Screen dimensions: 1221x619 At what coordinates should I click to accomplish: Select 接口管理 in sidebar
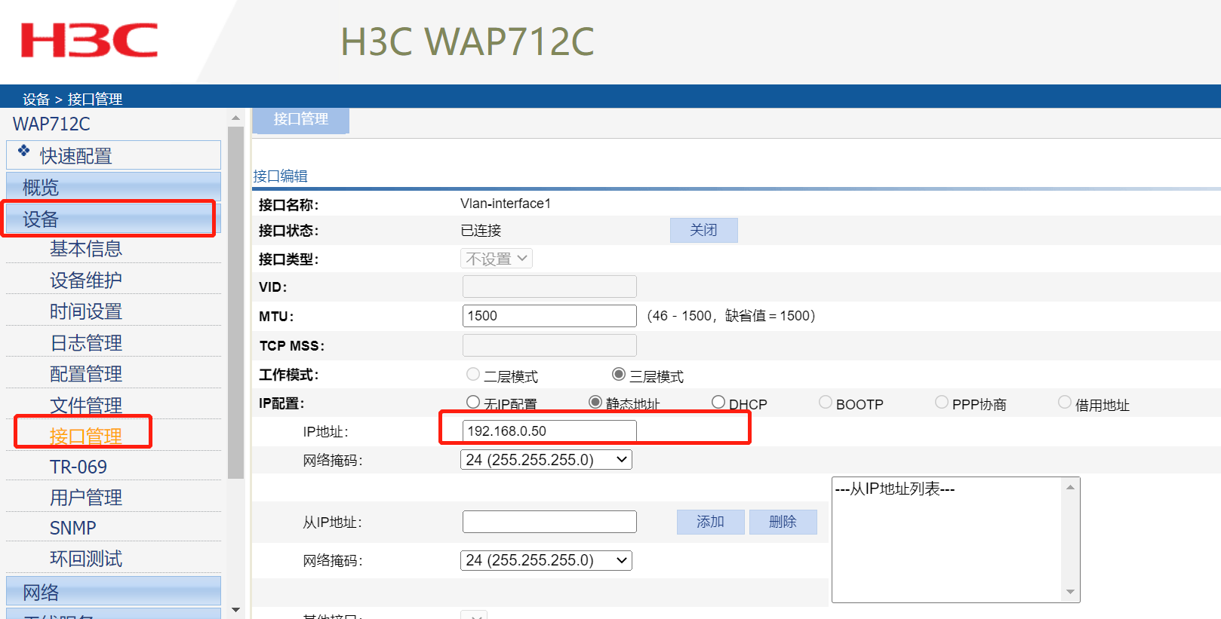point(86,437)
